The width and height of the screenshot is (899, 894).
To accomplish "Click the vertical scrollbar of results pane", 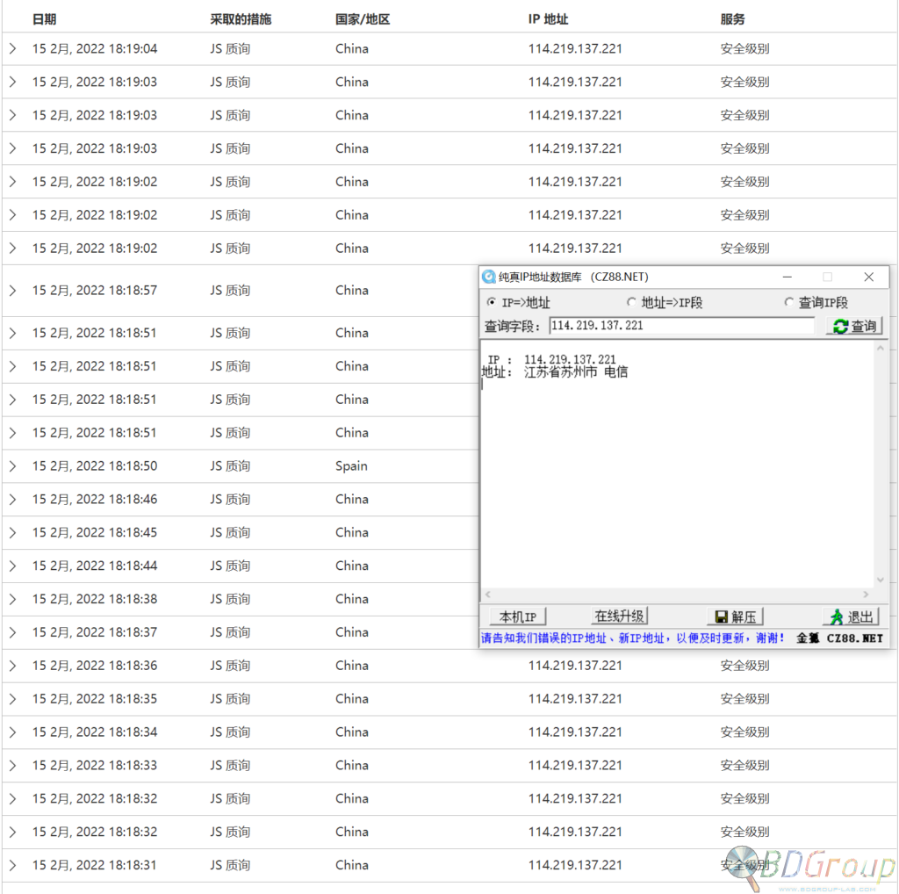I will (x=880, y=464).
